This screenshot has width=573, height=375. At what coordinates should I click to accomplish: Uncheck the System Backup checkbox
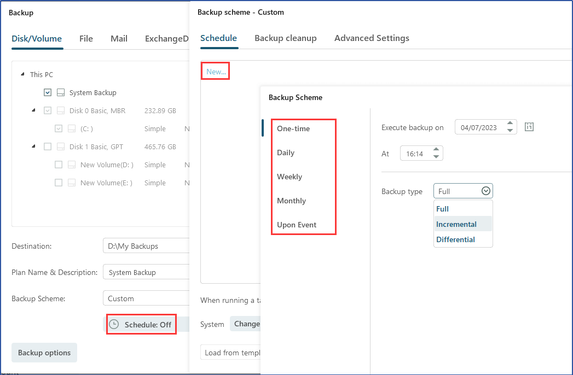pyautogui.click(x=48, y=93)
